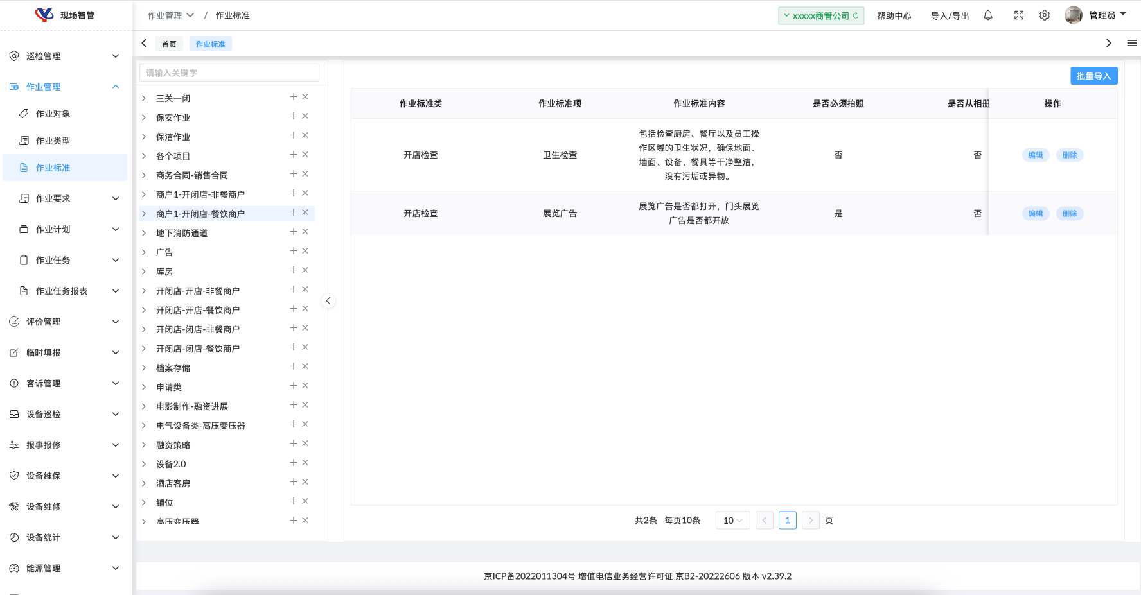Screen dimensions: 1141x595
Task: Open the page size dropdown showing 10
Action: click(732, 521)
